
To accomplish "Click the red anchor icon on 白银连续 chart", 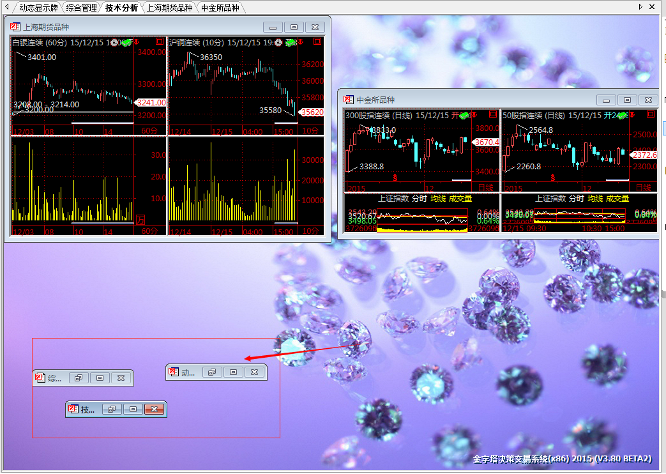I will (137, 42).
